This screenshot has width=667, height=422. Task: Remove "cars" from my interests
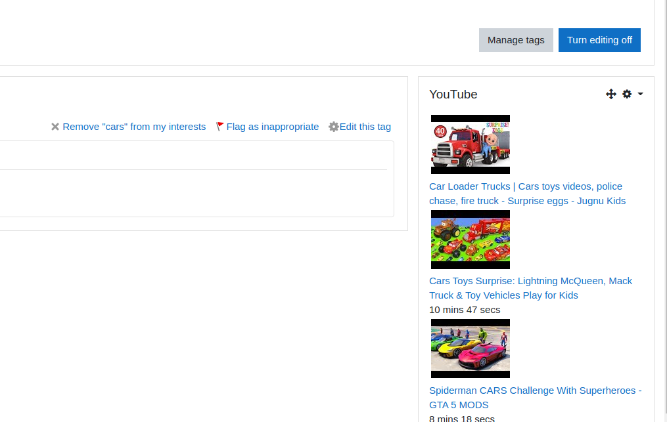tap(128, 127)
